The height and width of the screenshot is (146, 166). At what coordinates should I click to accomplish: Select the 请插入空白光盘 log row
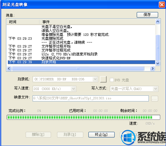click(81, 31)
